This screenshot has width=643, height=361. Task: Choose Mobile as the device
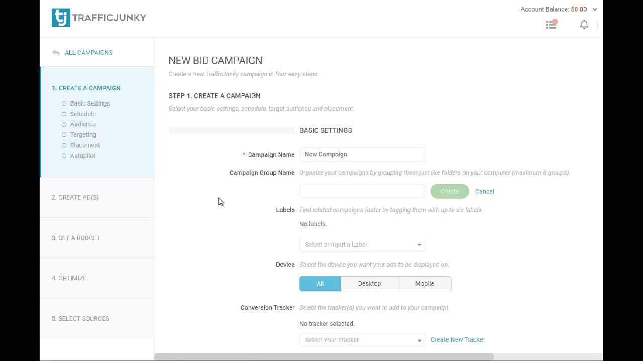[x=424, y=284]
